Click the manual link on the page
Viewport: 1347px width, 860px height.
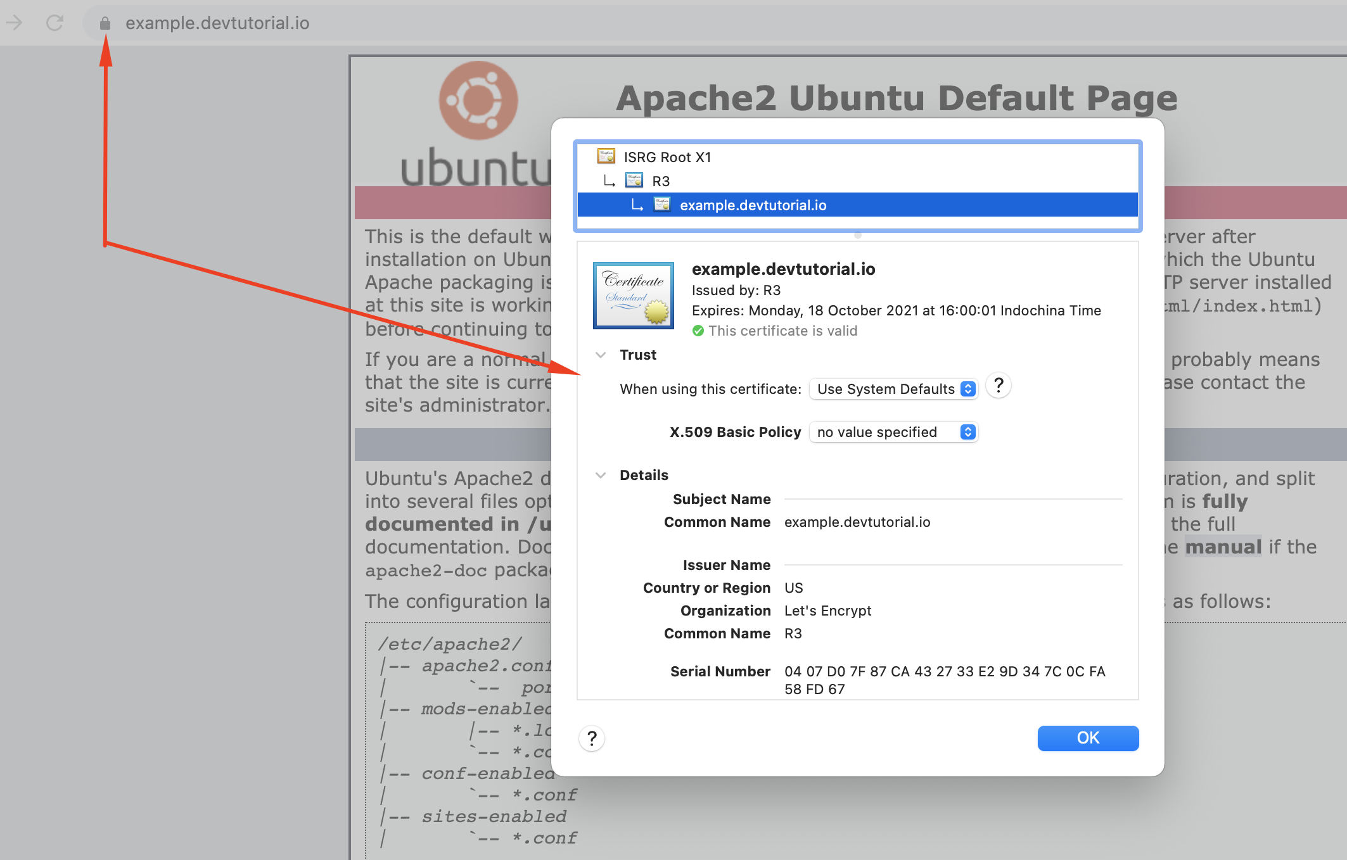point(1223,547)
